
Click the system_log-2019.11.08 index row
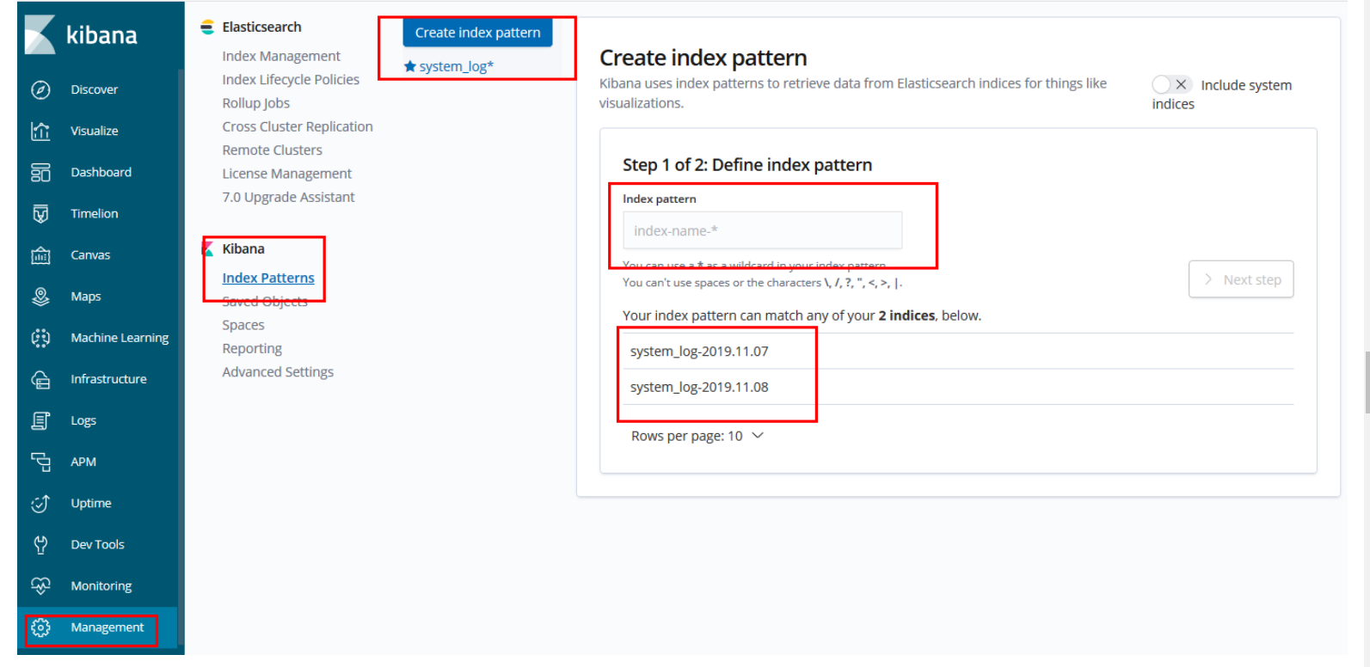coord(958,387)
